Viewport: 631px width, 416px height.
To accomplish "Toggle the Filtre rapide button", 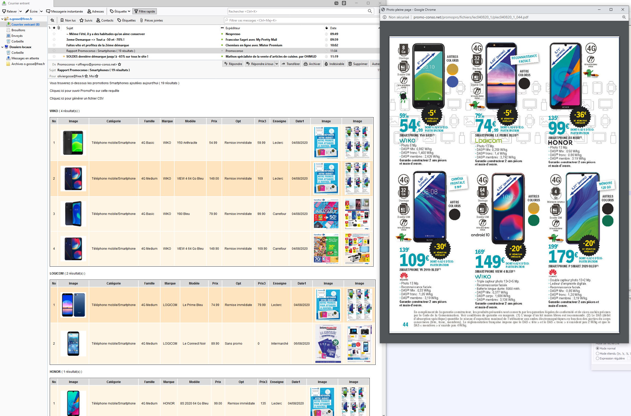I will point(144,12).
